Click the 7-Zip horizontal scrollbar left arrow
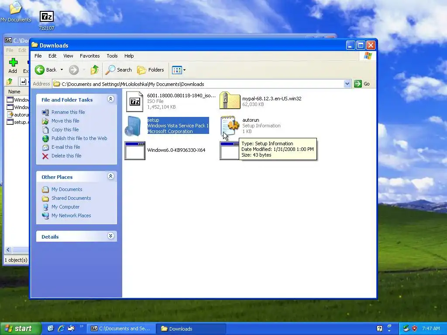Screen dimensions: 447x335 click(x=8, y=250)
